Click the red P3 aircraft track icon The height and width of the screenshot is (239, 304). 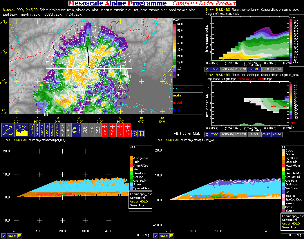pos(127,130)
